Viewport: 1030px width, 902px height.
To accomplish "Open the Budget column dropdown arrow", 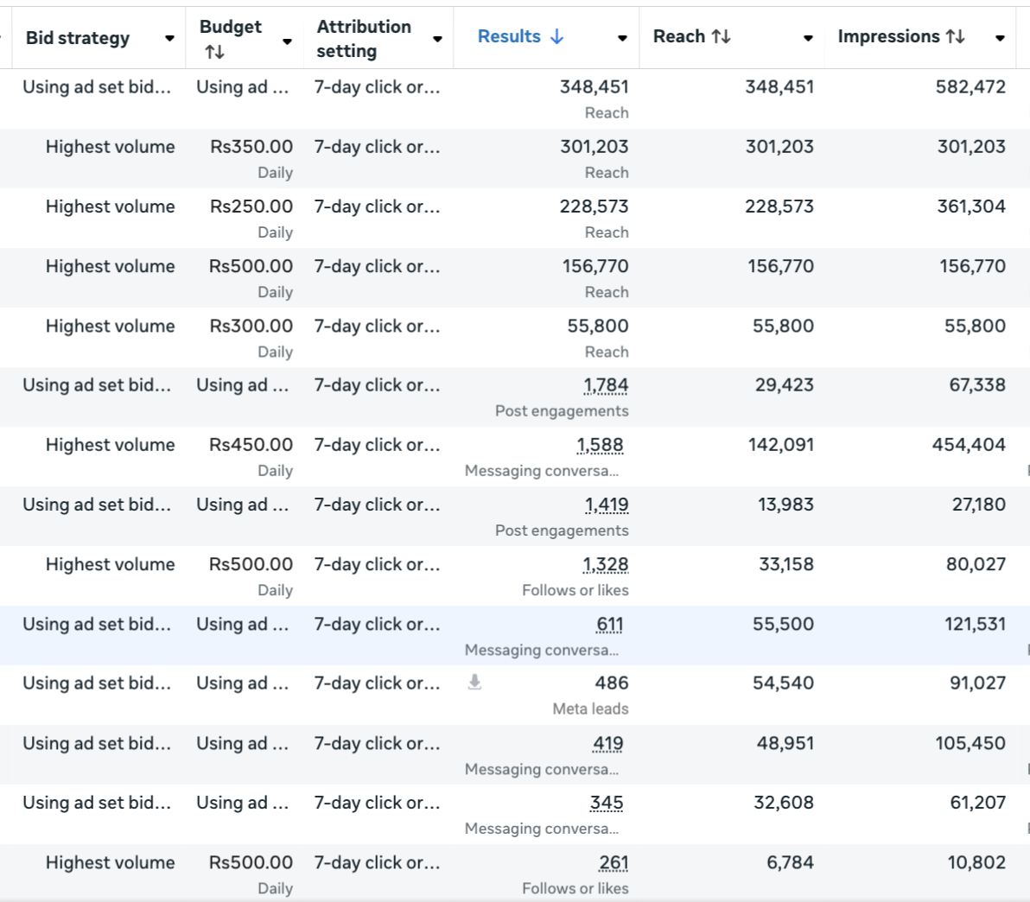I will (x=287, y=41).
